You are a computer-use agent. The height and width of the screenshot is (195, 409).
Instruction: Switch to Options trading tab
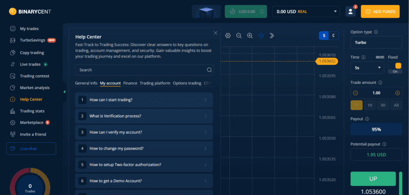click(x=187, y=83)
